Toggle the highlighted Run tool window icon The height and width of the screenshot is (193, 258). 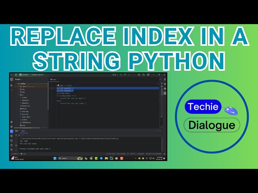tap(12, 131)
